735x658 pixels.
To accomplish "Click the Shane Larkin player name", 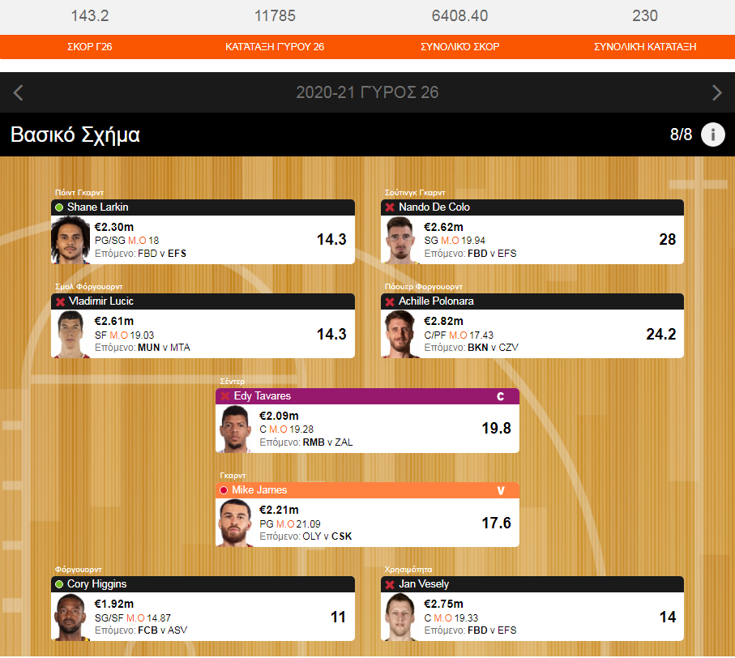I will coord(97,207).
